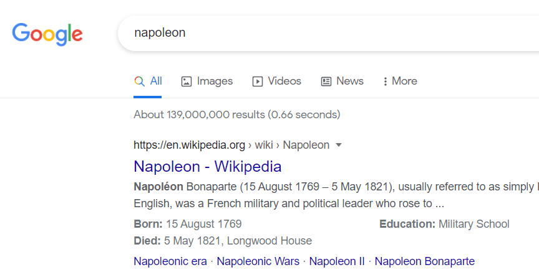539x280 pixels.
Task: Follow the Napoleonic era sitelink
Action: pyautogui.click(x=170, y=261)
